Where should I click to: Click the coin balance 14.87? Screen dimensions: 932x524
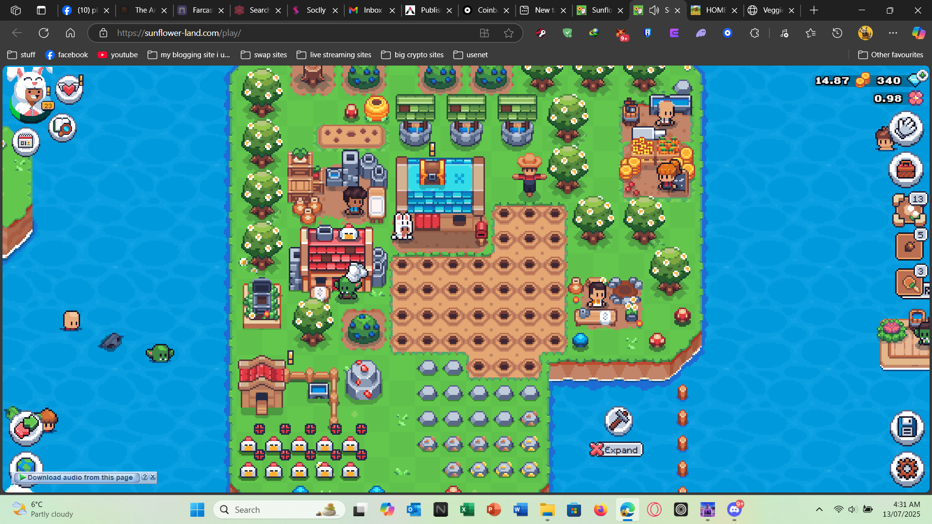click(832, 81)
